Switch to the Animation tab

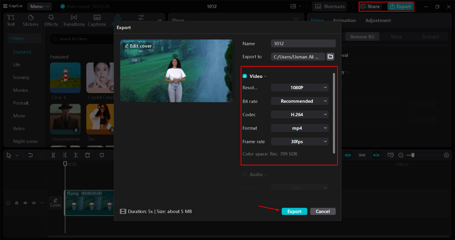coord(344,21)
